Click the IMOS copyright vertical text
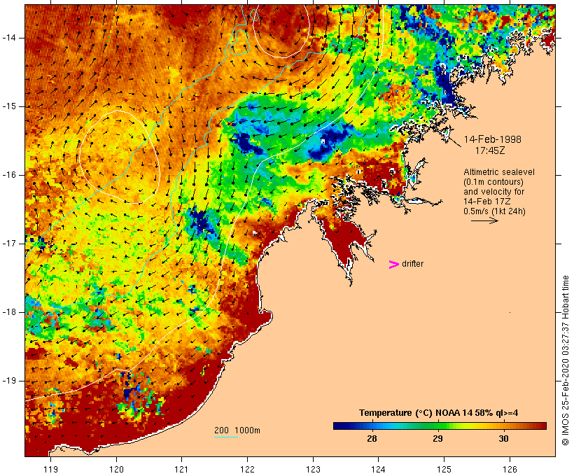The image size is (574, 476). click(566, 360)
